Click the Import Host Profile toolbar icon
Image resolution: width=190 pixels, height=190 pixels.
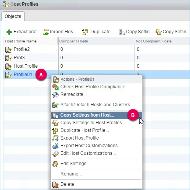(46, 32)
